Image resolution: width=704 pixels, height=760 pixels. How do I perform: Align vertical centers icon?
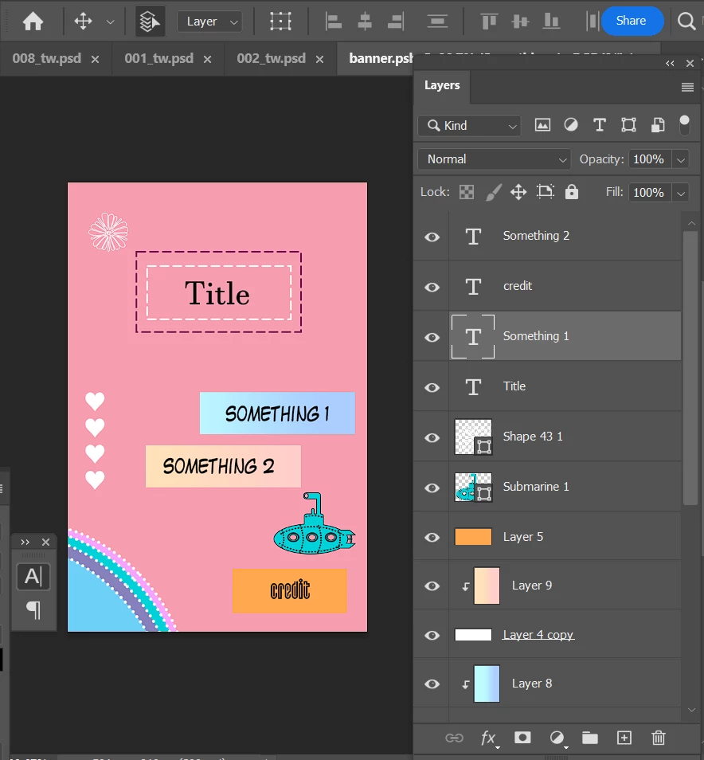520,22
